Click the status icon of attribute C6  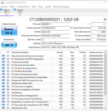click(3, 102)
